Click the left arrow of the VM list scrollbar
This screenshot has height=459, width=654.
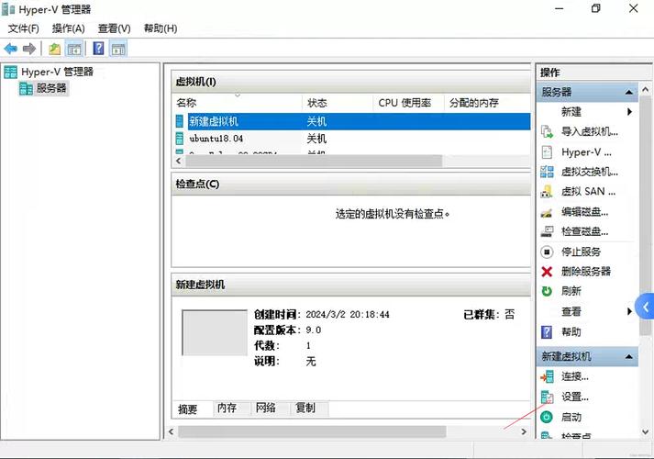click(179, 161)
